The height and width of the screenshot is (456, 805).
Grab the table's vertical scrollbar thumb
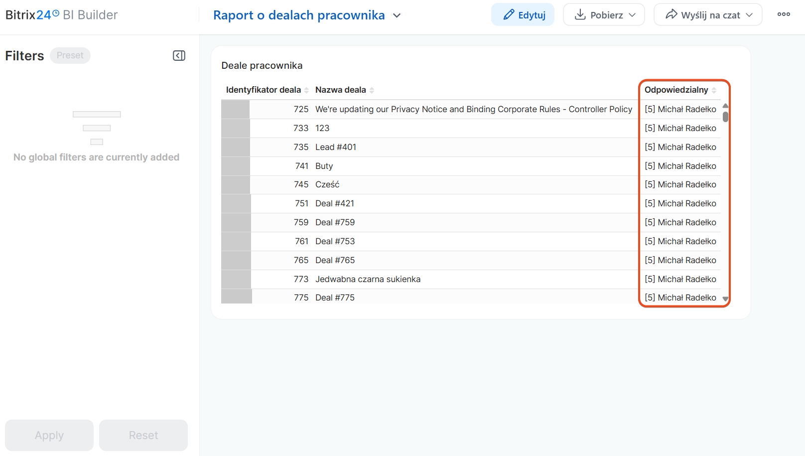725,117
